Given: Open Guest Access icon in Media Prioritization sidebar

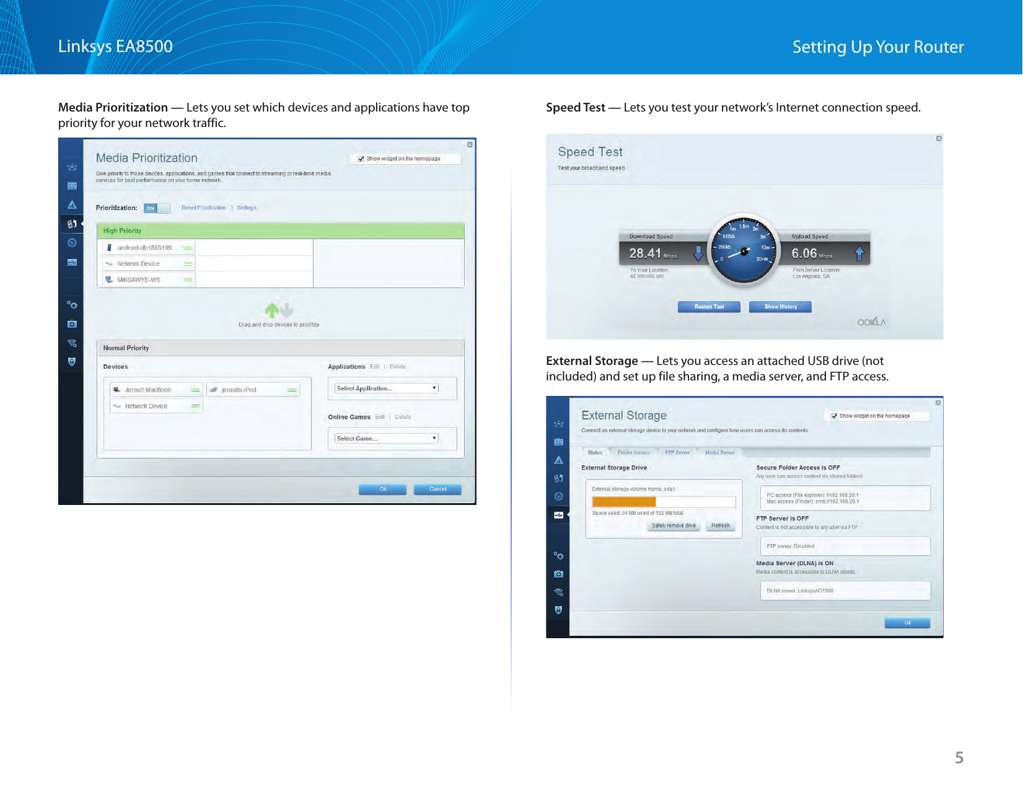Looking at the screenshot, I should 72,186.
